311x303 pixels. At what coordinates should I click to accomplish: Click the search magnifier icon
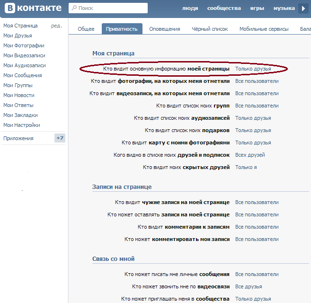pyautogui.click(x=74, y=9)
